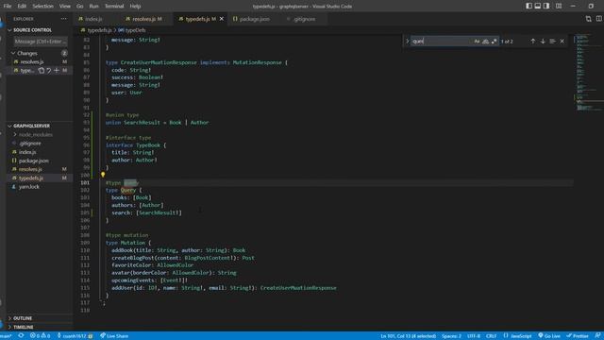This screenshot has width=604, height=340.
Task: Open the File menu
Action: [x=8, y=7]
